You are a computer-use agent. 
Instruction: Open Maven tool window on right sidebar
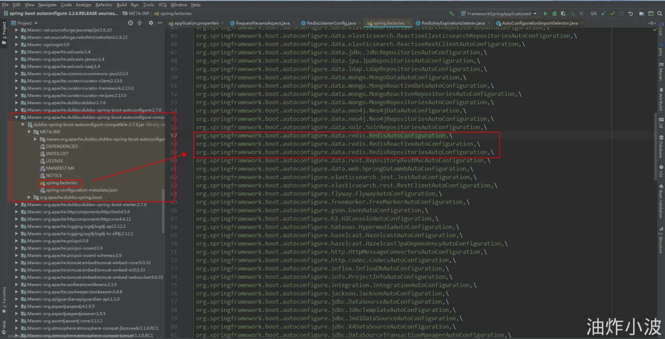point(661,71)
